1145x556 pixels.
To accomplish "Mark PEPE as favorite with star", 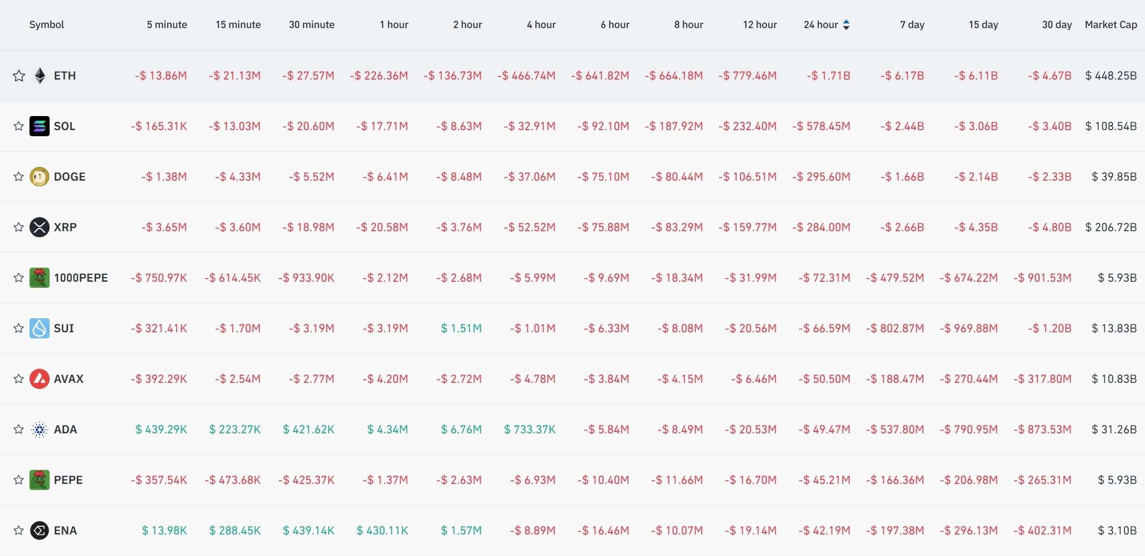I will click(x=18, y=480).
